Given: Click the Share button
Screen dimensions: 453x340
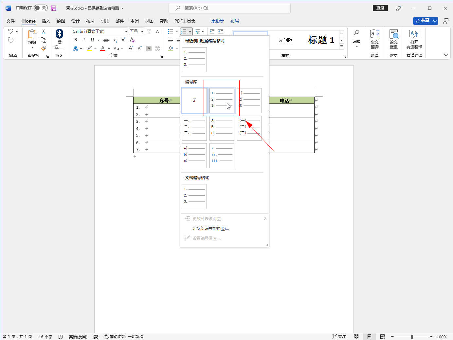Looking at the screenshot, I should (422, 21).
